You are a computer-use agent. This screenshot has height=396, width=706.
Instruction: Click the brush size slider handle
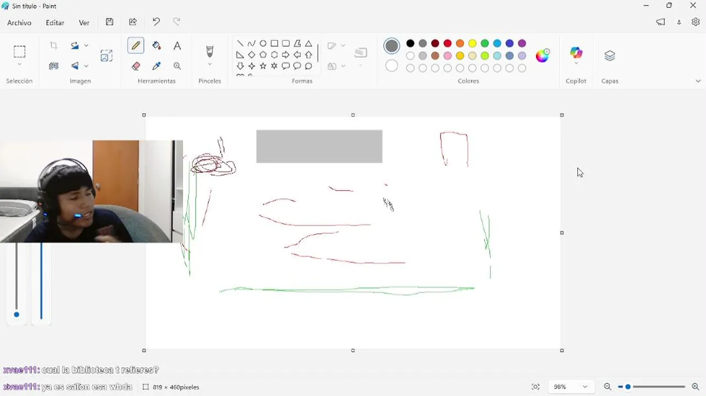(16, 315)
